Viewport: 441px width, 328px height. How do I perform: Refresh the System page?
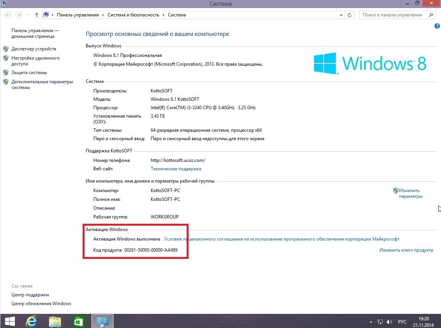(x=350, y=15)
